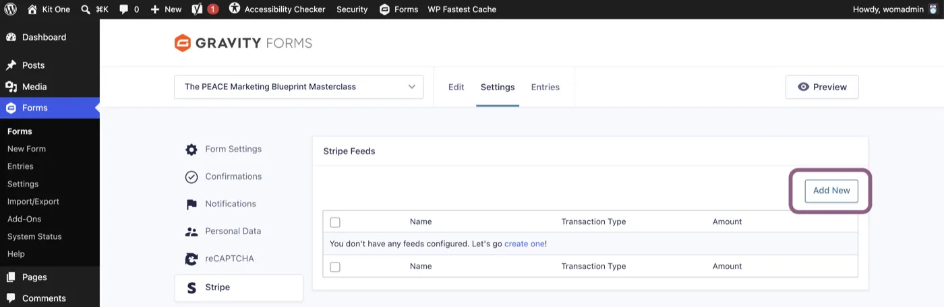Open System Status in sidebar
The width and height of the screenshot is (944, 307).
34,236
